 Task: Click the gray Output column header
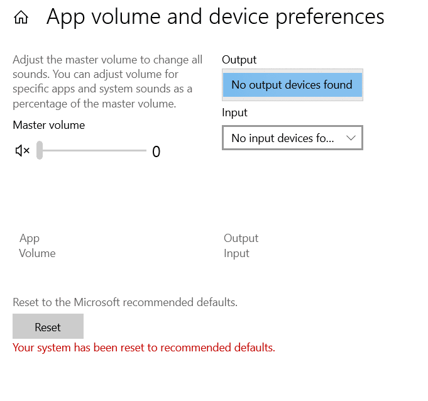pyautogui.click(x=241, y=238)
